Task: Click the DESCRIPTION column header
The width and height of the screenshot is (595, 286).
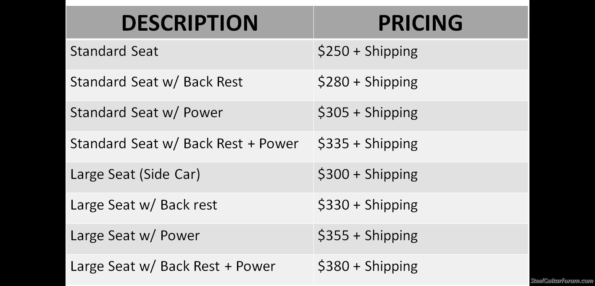Action: tap(190, 23)
